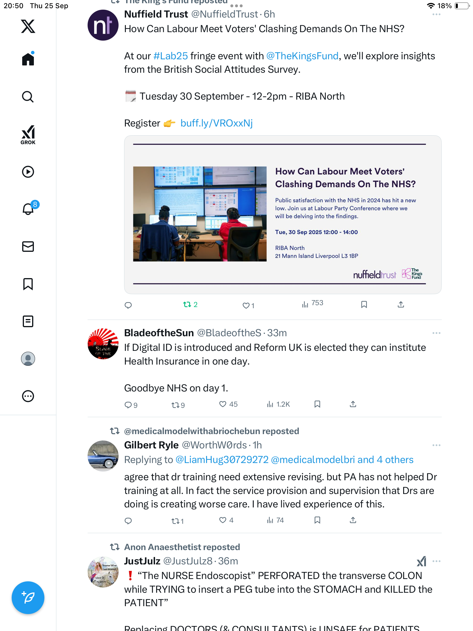Viewport: 473px width, 631px height.
Task: Share the BladeoftheSun post
Action: (353, 404)
